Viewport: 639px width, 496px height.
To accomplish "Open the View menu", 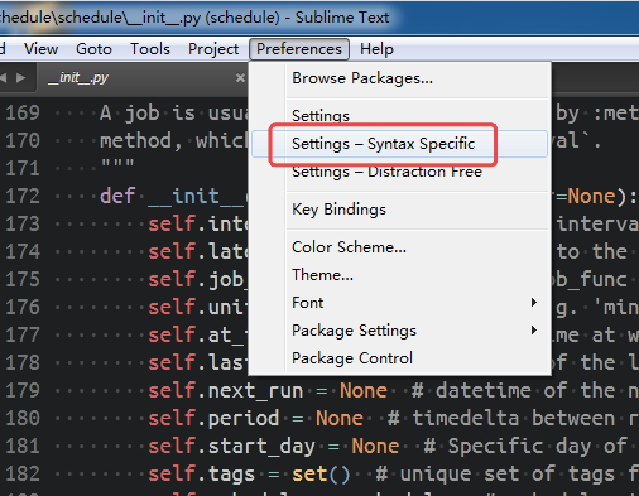I will (41, 49).
